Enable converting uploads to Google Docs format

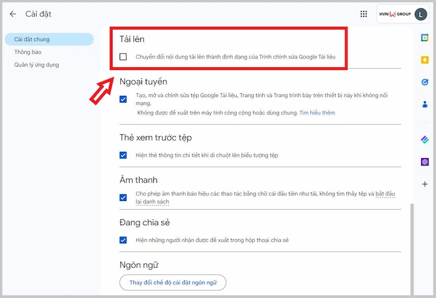point(123,57)
